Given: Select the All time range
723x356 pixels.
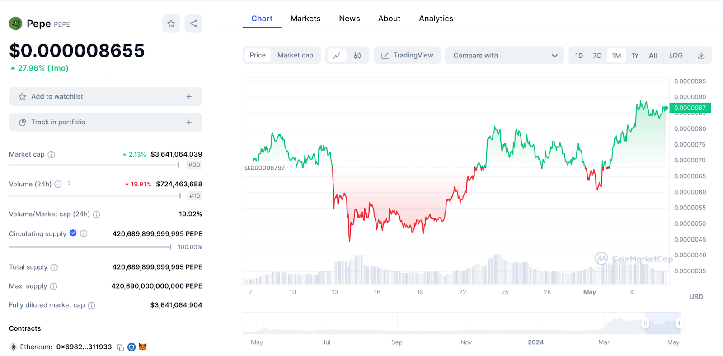Looking at the screenshot, I should 653,56.
